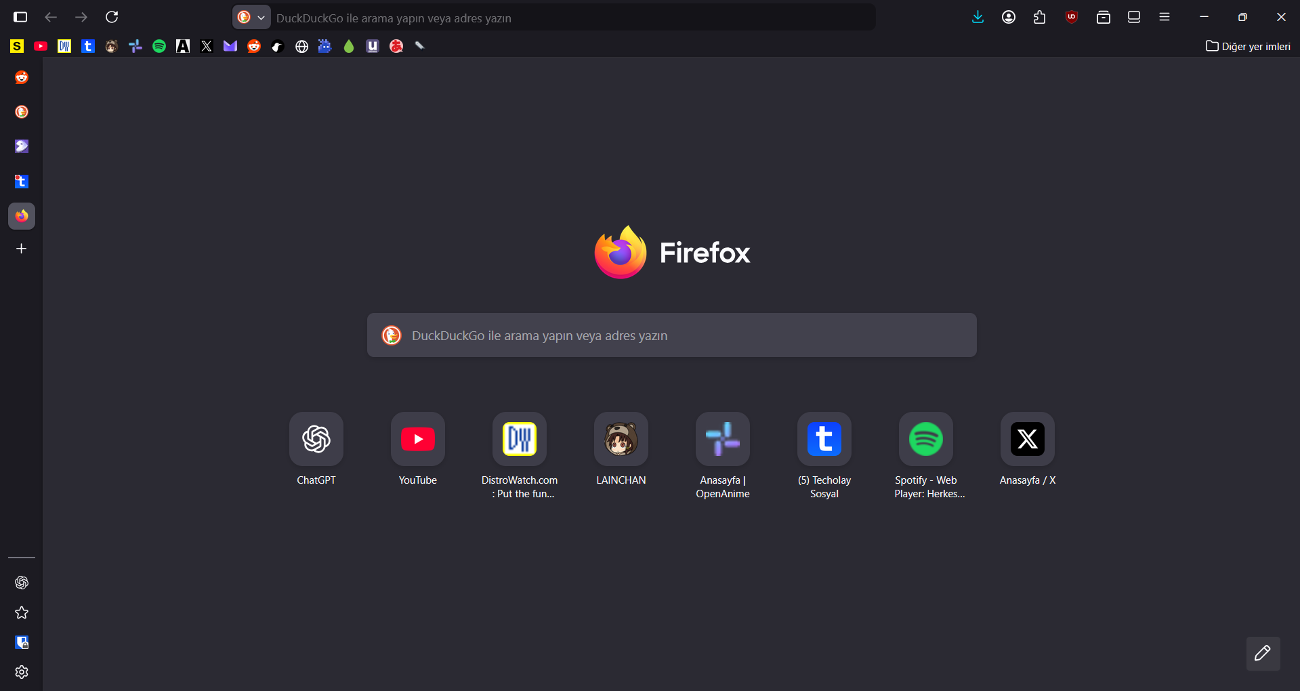Click the monitor-shaped toolbar icon beside the menu
This screenshot has width=1300, height=691.
pos(1134,17)
